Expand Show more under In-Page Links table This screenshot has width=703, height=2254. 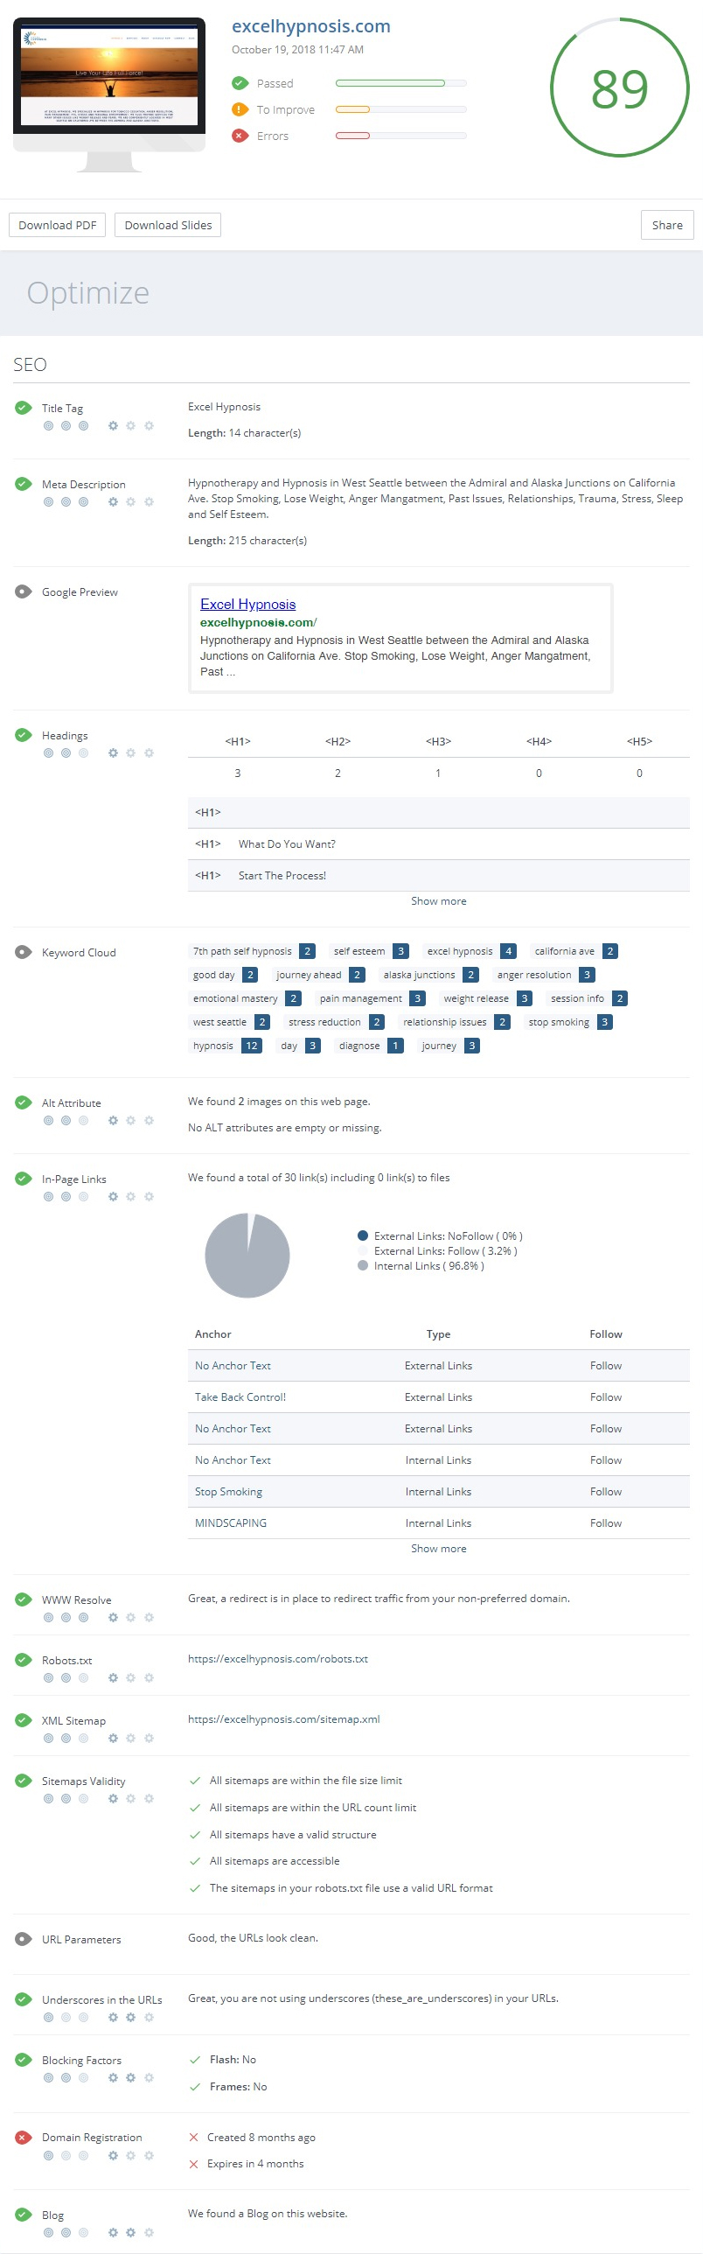point(439,1549)
